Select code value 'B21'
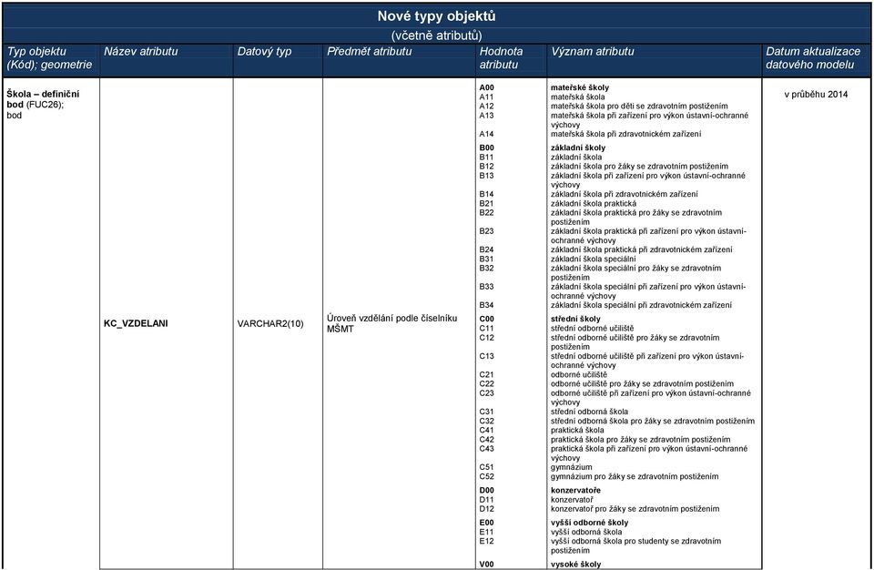This screenshot has height=570, width=874. (486, 204)
